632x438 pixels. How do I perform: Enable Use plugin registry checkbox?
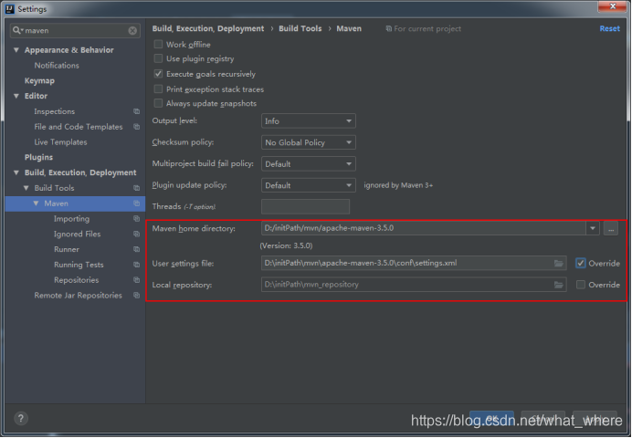pyautogui.click(x=158, y=58)
